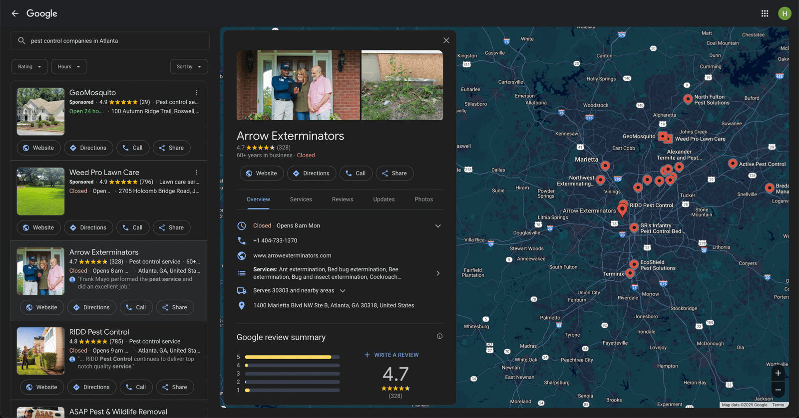The height and width of the screenshot is (418, 799).
Task: Switch to the Reviews tab
Action: coord(343,200)
